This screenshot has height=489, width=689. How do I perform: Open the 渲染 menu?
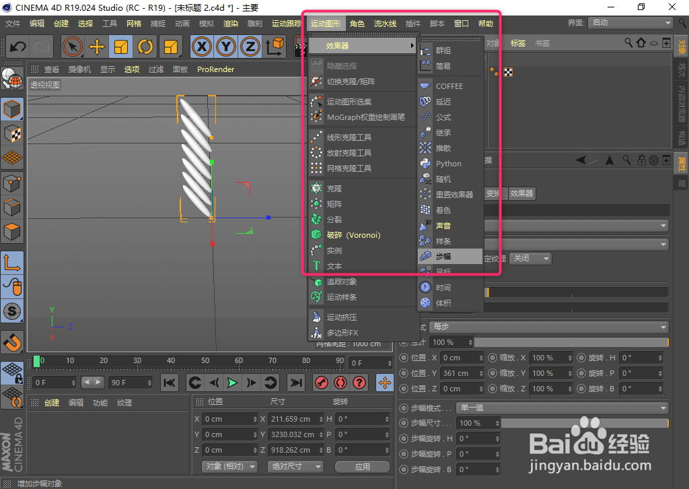231,24
